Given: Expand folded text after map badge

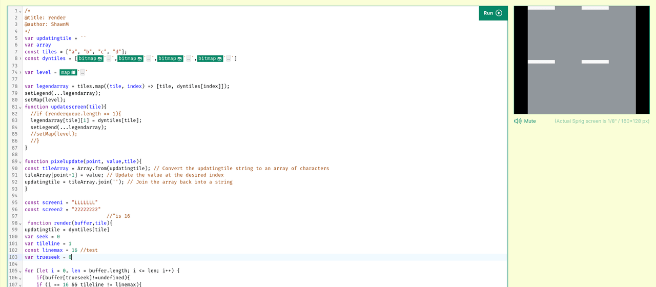Looking at the screenshot, I should [82, 72].
